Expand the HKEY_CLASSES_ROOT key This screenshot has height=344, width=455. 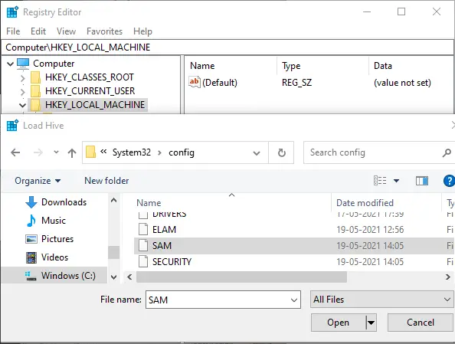click(x=23, y=78)
